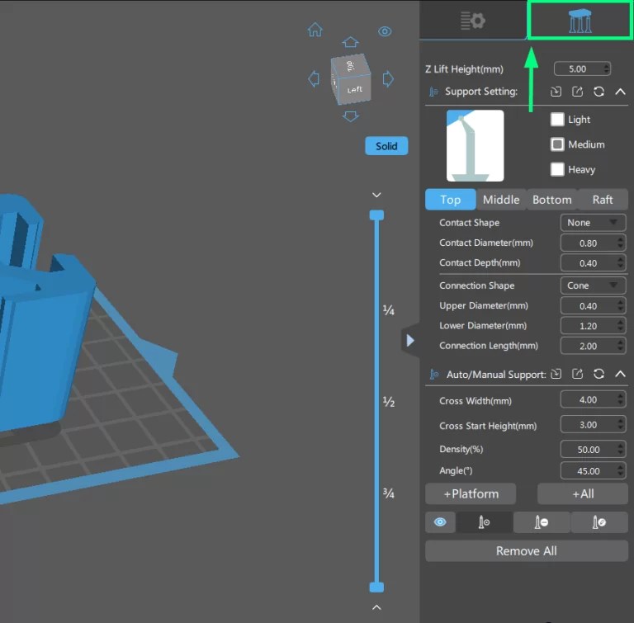Viewport: 634px width, 623px height.
Task: Click the Remove All button
Action: point(527,551)
